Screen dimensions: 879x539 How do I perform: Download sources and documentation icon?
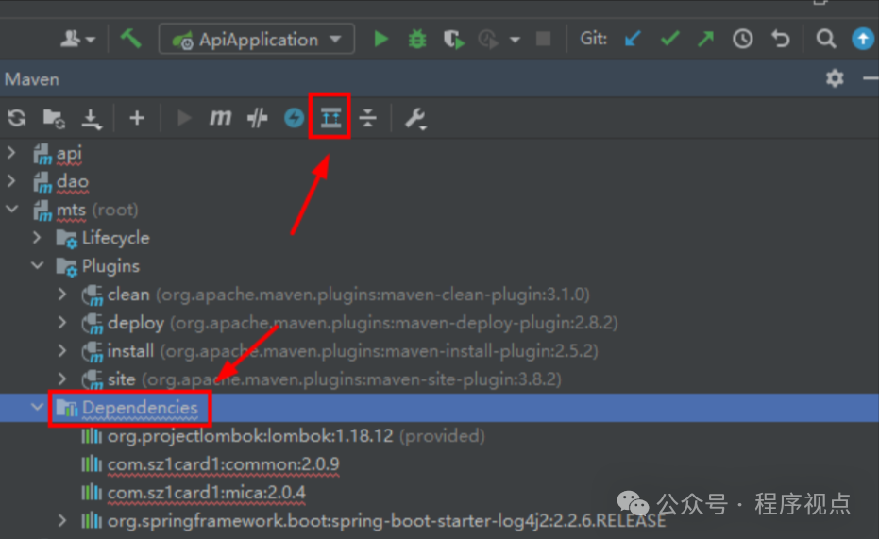(92, 119)
